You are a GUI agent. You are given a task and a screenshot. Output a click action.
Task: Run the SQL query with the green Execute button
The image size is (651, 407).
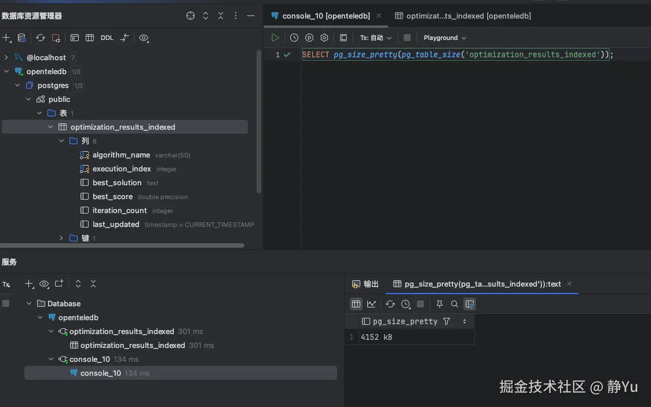275,38
